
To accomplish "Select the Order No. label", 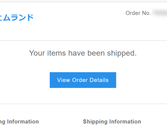I will pos(138,13).
